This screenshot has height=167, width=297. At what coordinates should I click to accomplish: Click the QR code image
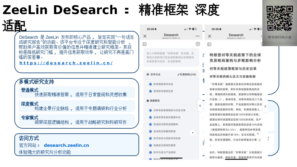pyautogui.click(x=280, y=18)
